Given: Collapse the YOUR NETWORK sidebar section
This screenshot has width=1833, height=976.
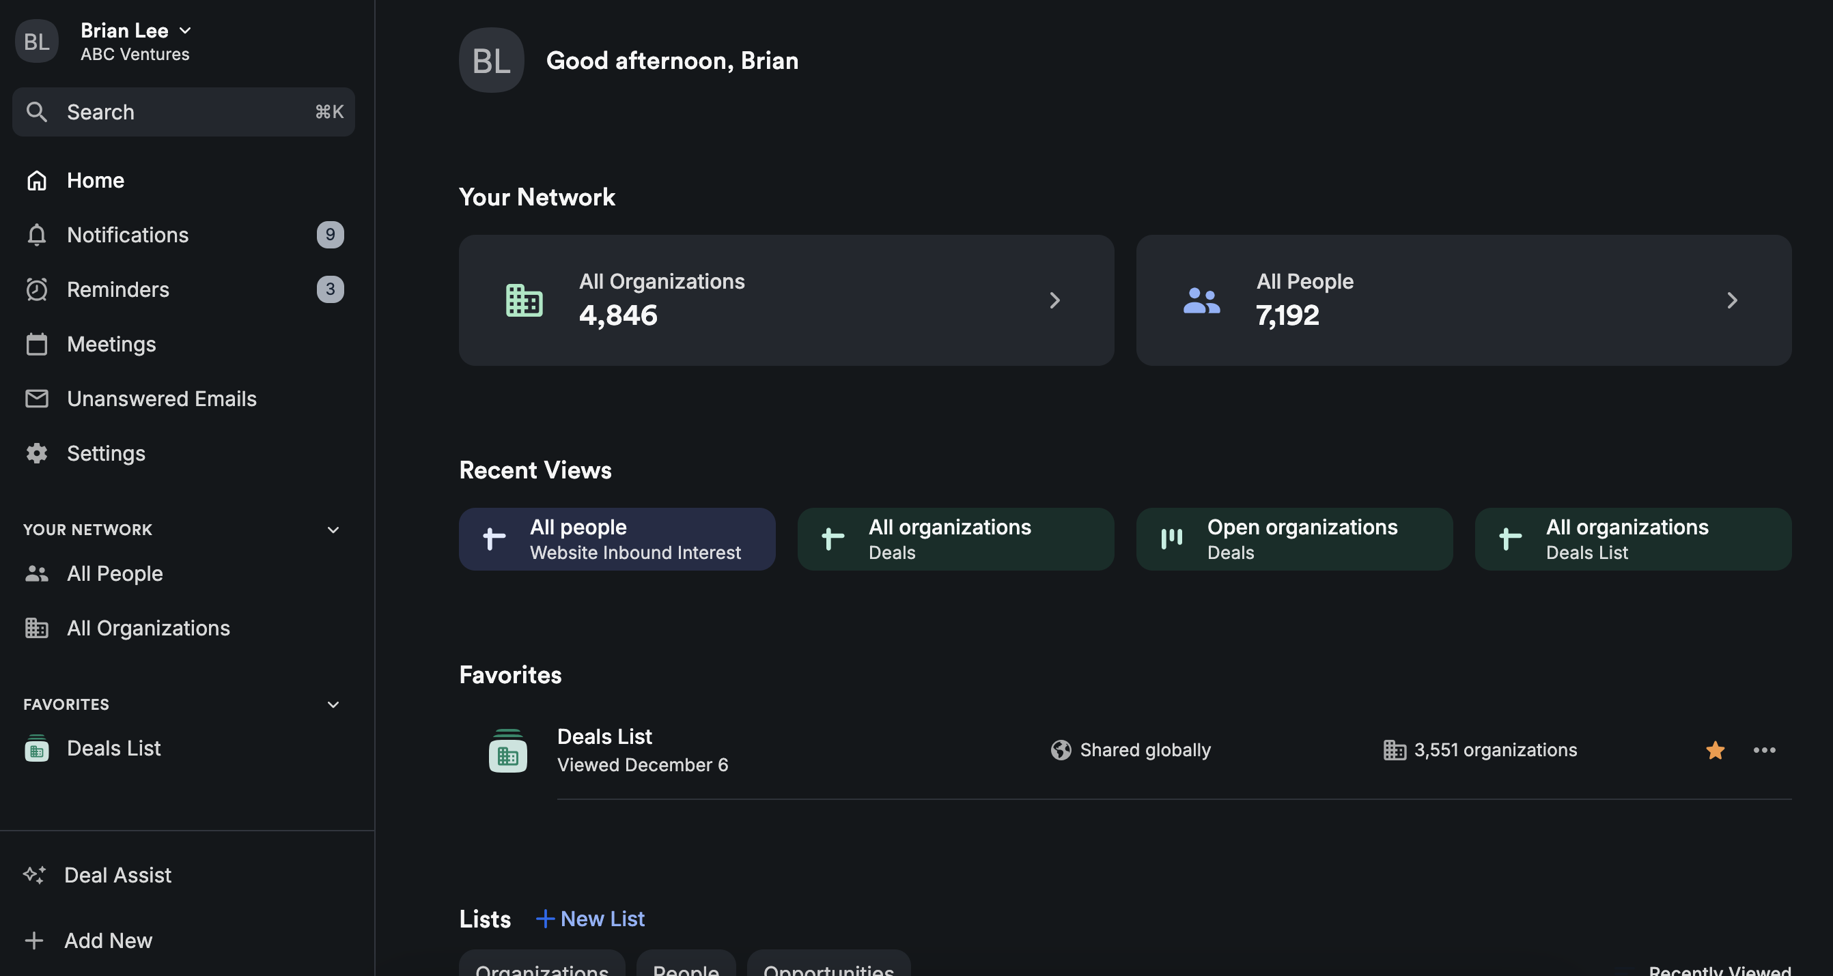Looking at the screenshot, I should pyautogui.click(x=333, y=530).
